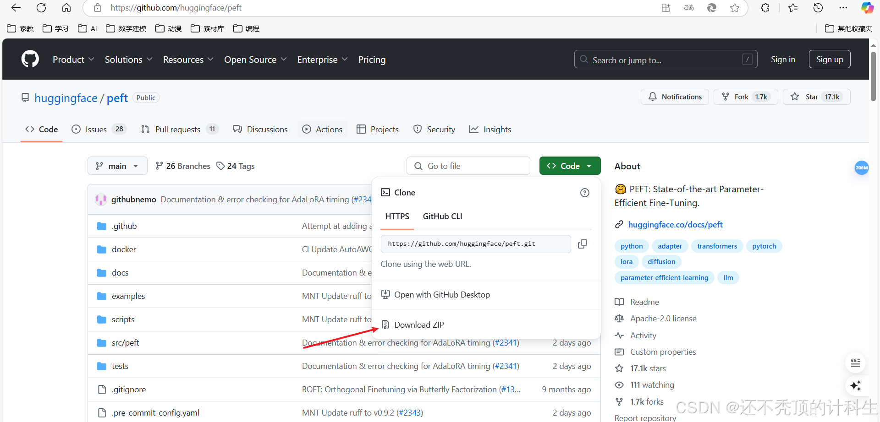Click the Pricing link

372,60
